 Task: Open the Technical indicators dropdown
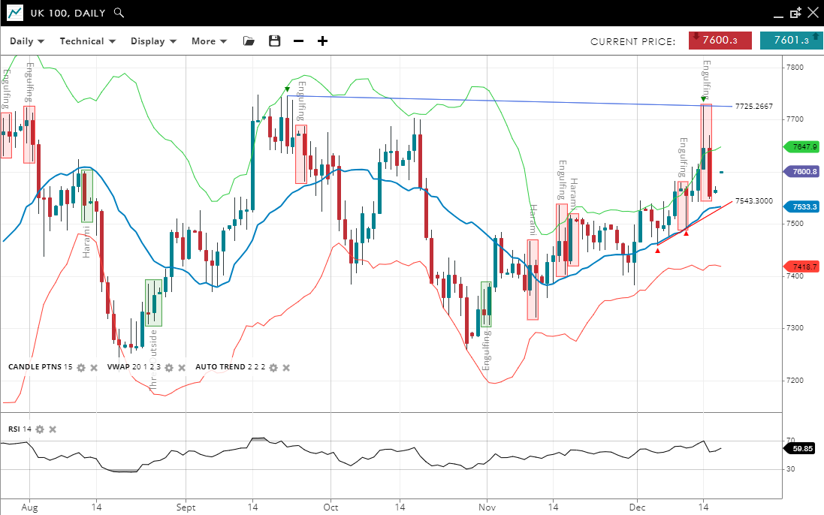pos(87,41)
